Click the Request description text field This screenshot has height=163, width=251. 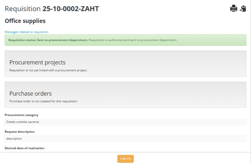[125, 139]
